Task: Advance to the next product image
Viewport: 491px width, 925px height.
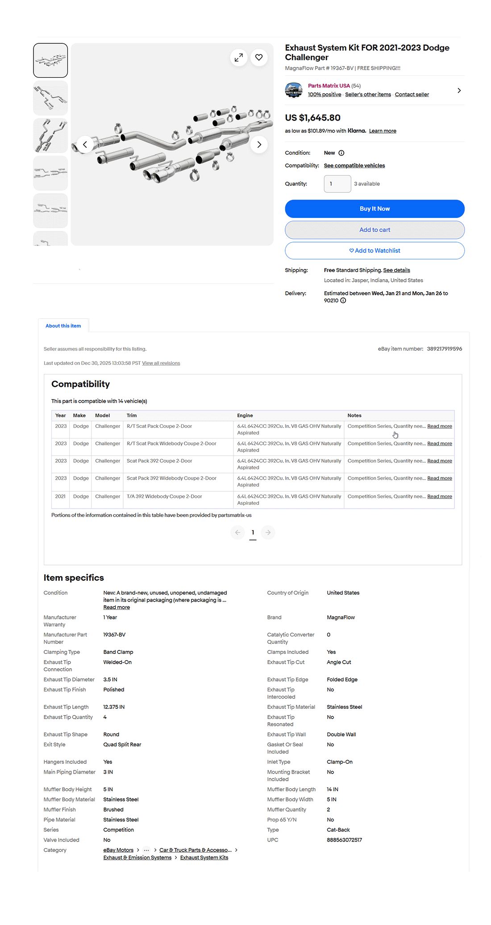Action: pyautogui.click(x=259, y=145)
